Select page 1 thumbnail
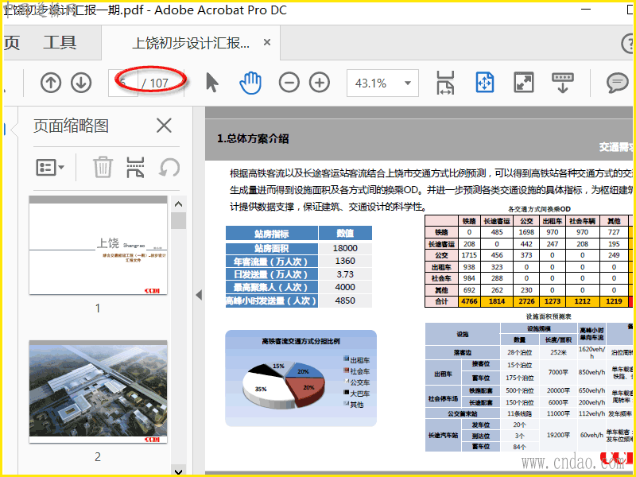Image resolution: width=636 pixels, height=477 pixels. (98, 245)
